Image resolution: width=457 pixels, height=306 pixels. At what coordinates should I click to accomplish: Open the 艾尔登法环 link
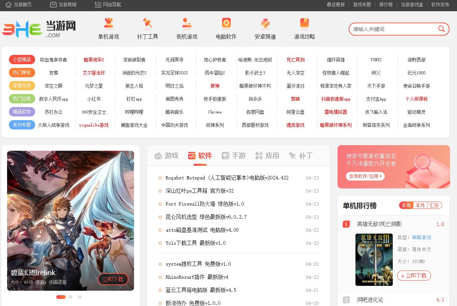tap(94, 73)
